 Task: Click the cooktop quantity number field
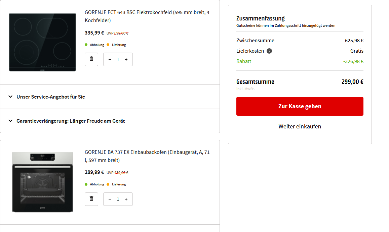coord(118,59)
